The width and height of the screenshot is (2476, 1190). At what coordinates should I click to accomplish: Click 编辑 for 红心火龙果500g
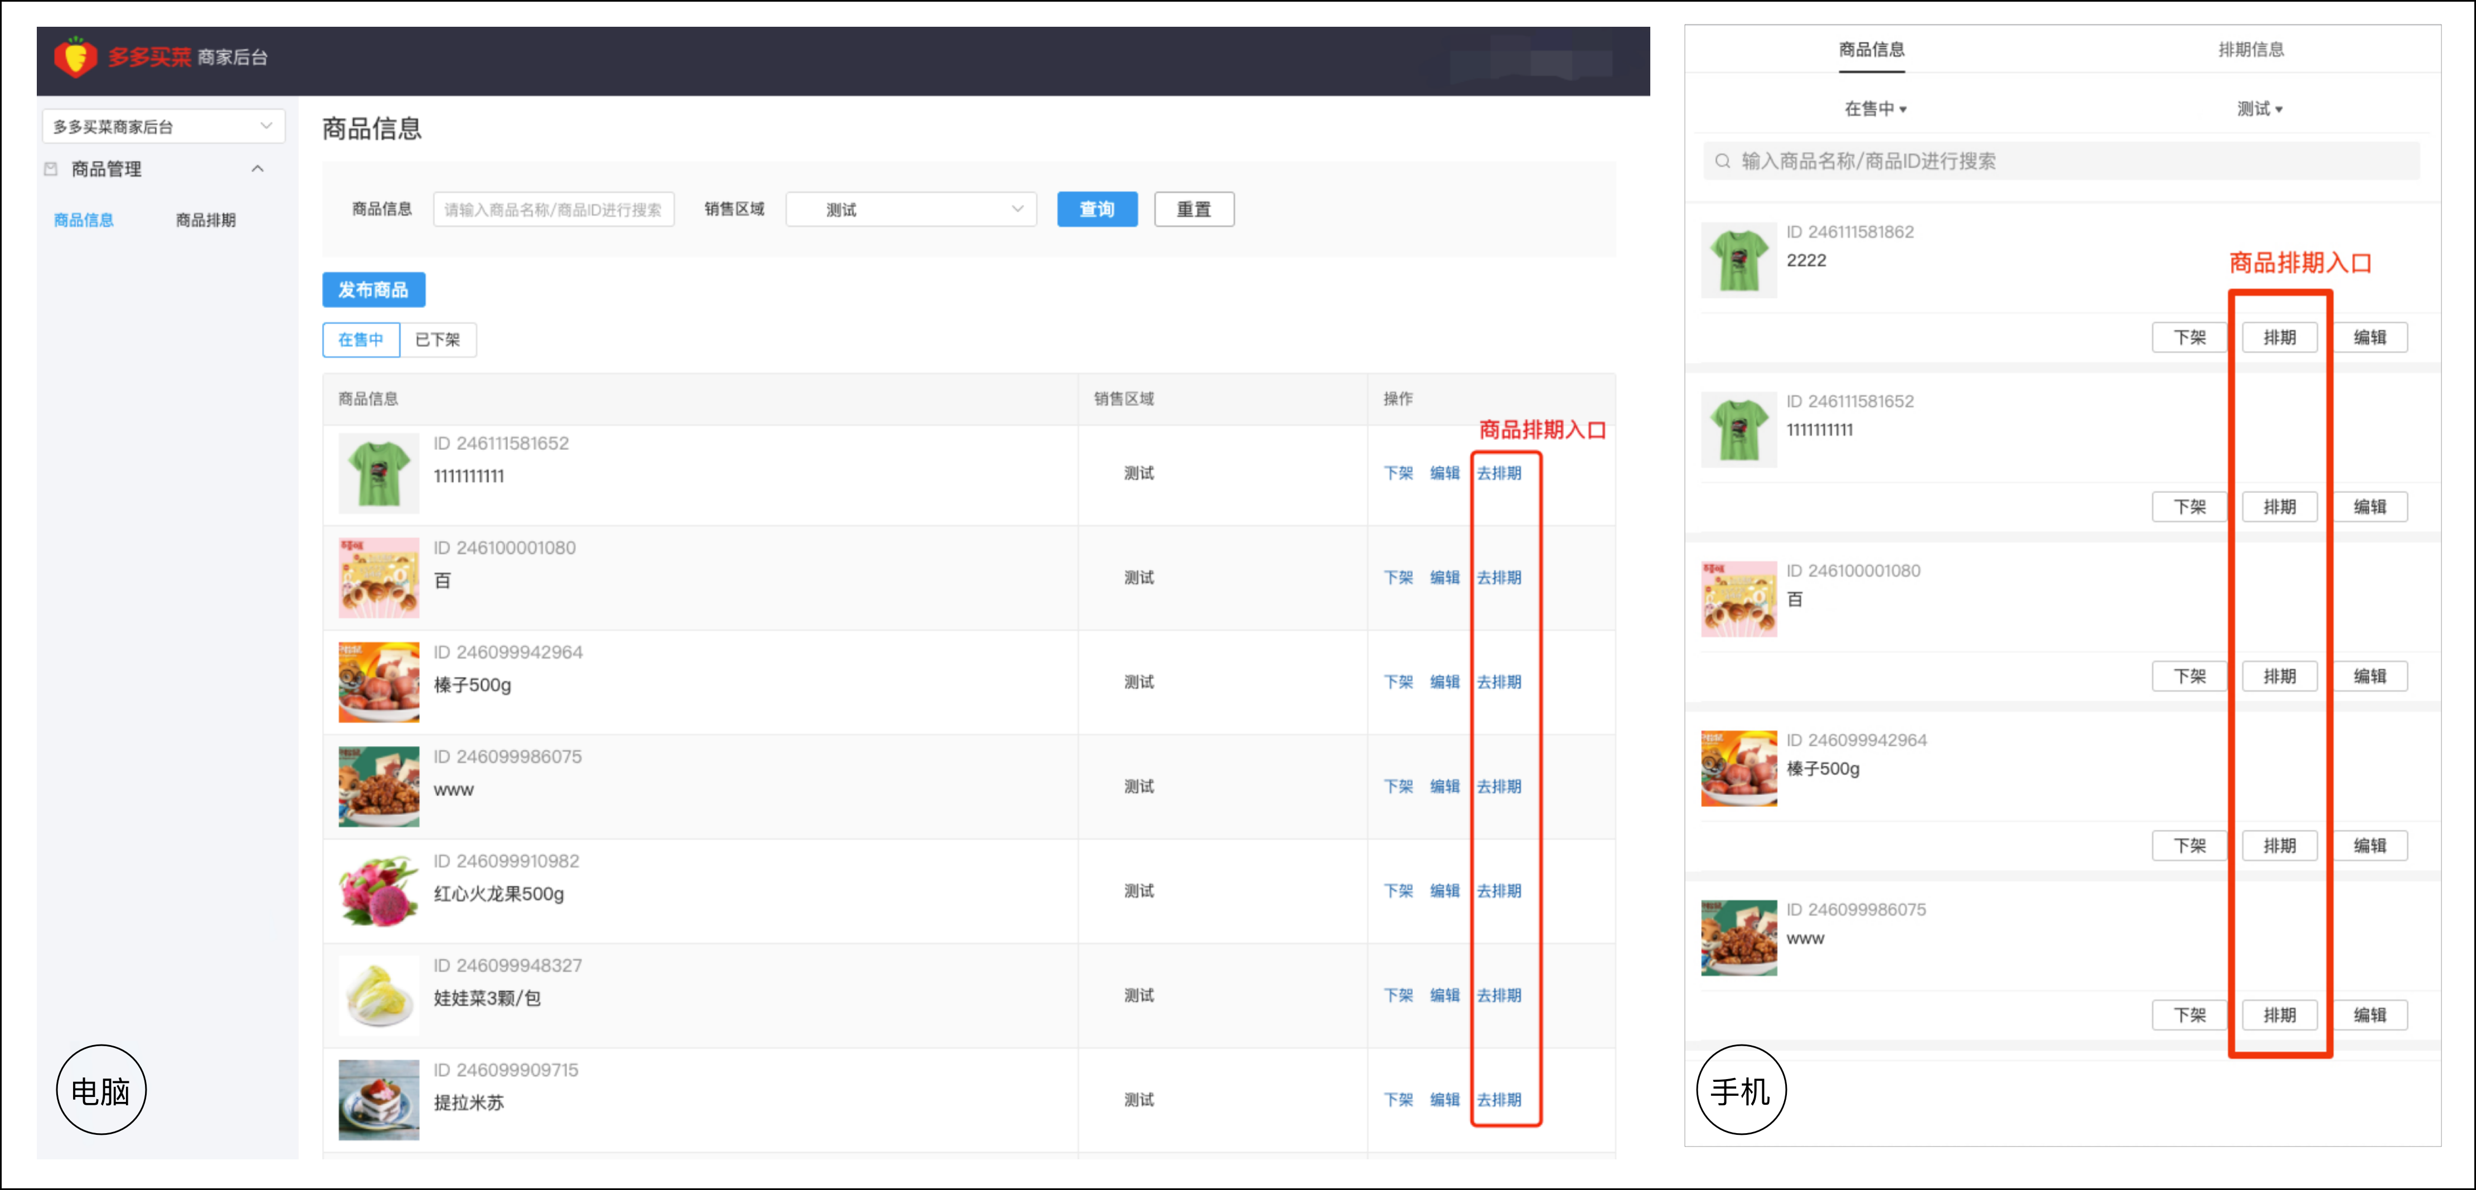pyautogui.click(x=1445, y=891)
